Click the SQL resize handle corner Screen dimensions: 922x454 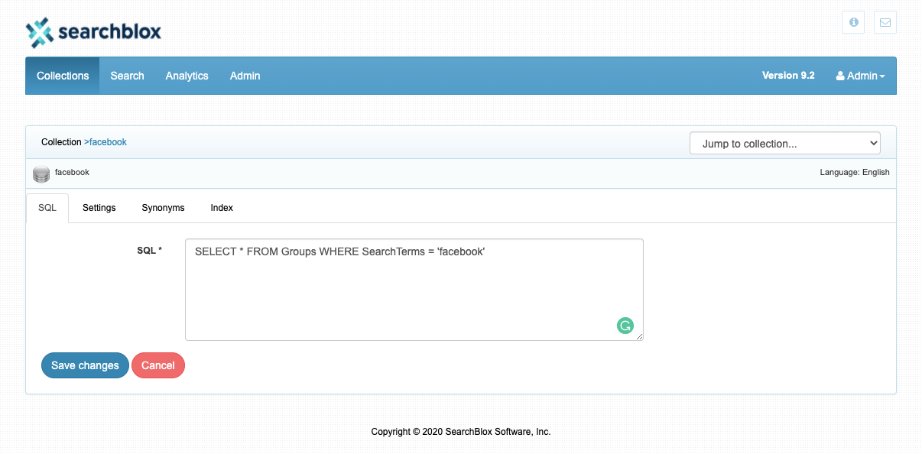[639, 337]
